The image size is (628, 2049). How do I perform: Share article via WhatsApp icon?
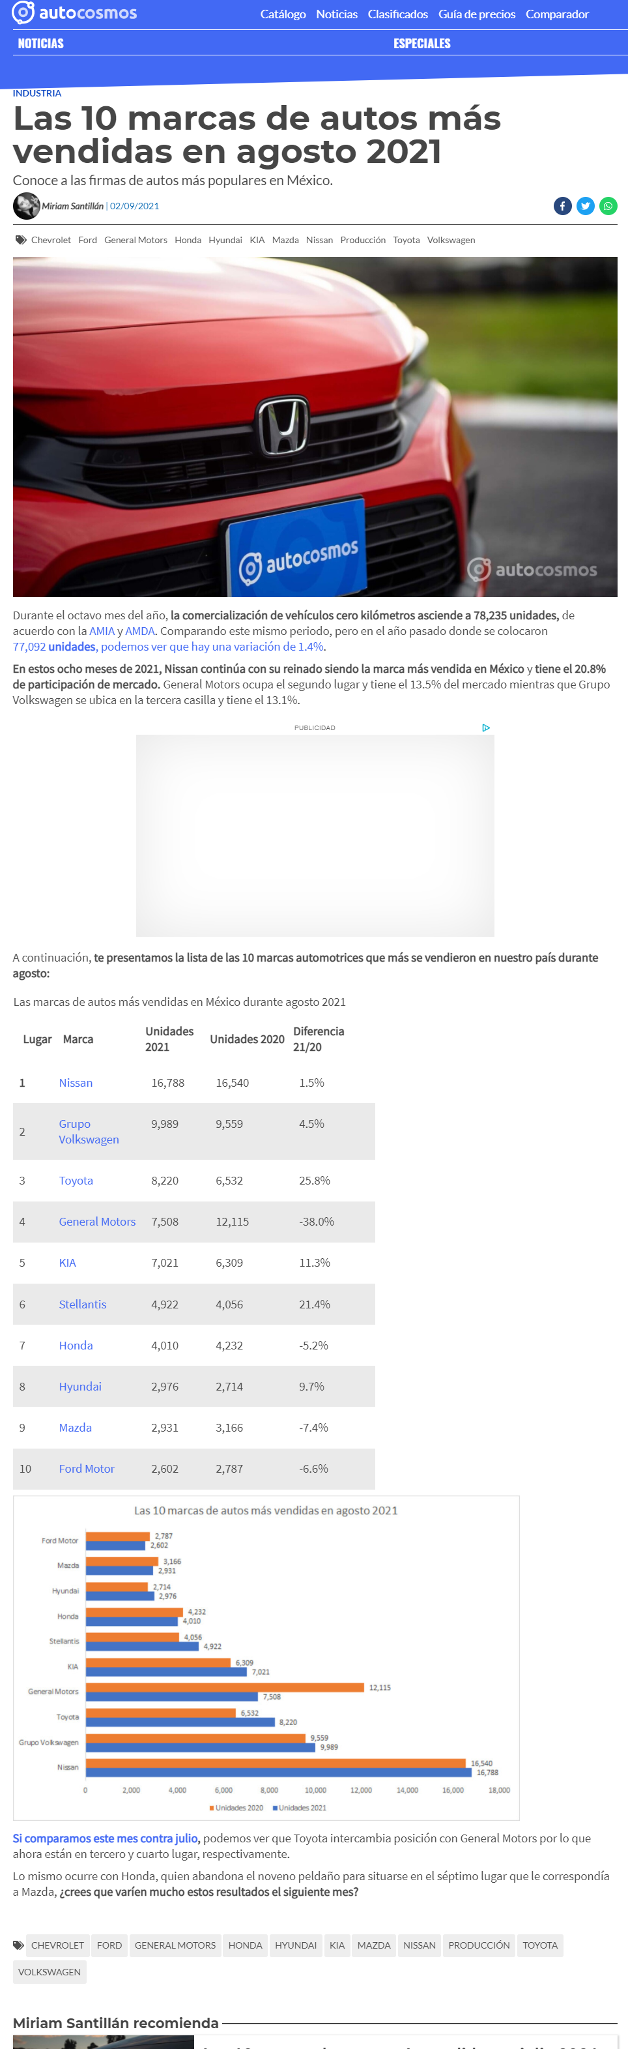click(608, 206)
